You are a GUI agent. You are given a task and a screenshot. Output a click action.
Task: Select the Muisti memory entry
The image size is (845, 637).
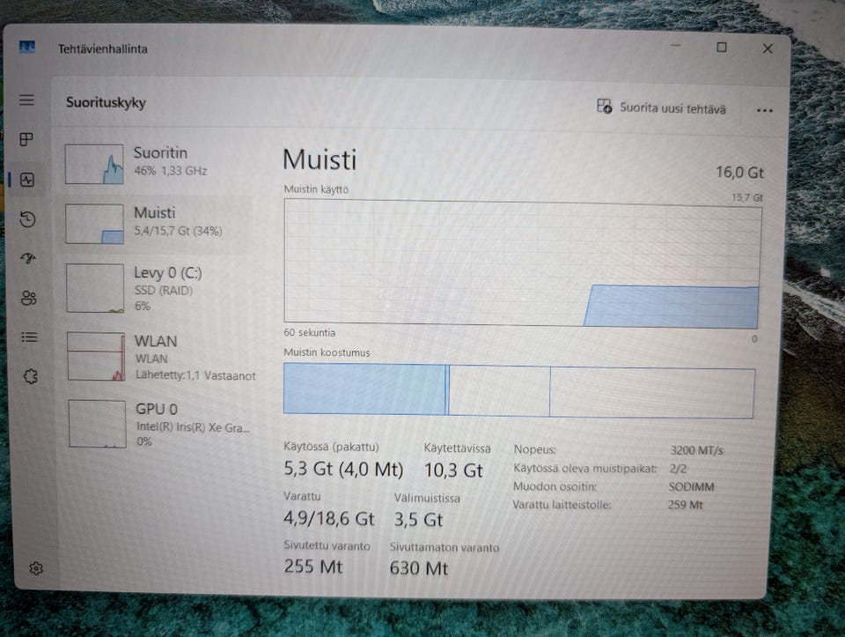coord(156,223)
